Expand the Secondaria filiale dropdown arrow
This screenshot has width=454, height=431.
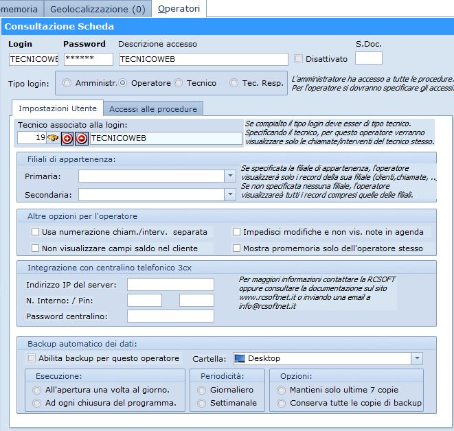click(x=230, y=194)
